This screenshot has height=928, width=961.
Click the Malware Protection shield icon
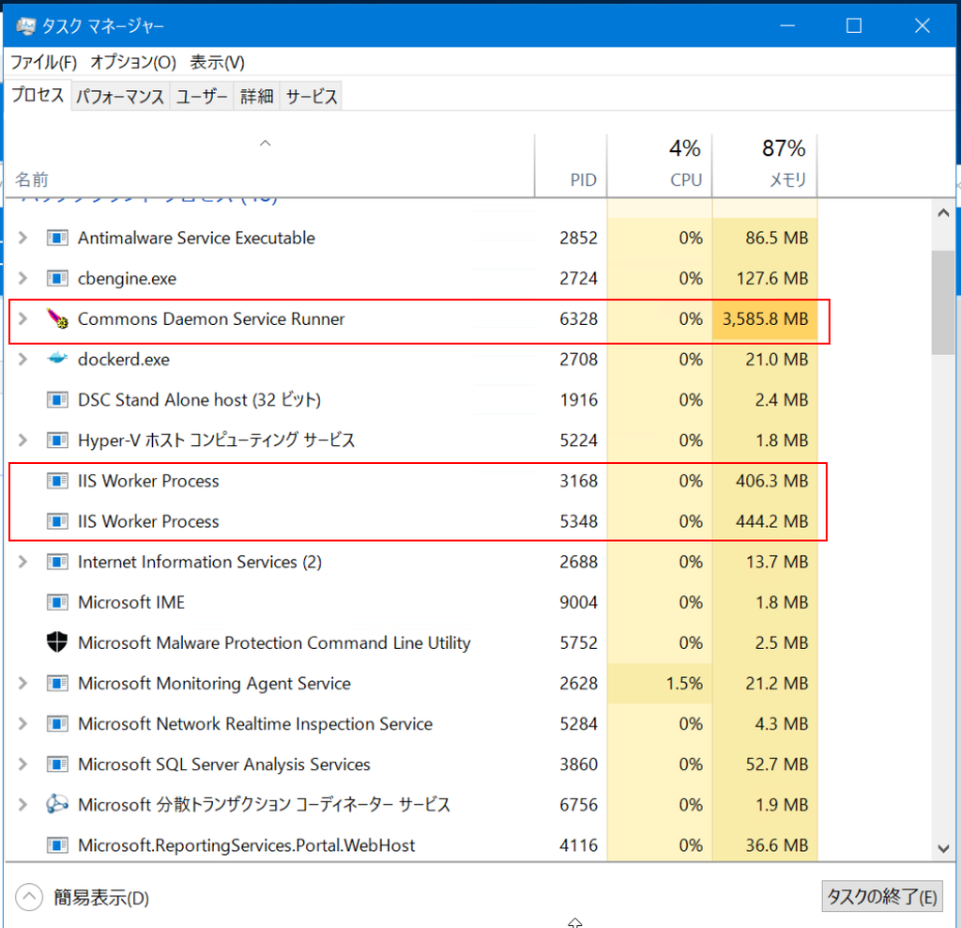57,642
